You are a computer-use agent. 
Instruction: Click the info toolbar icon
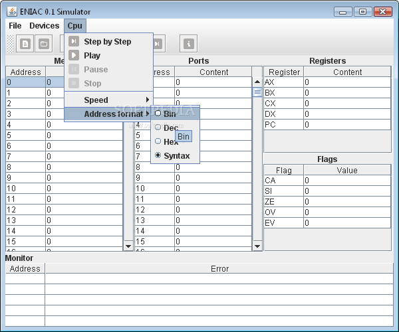pos(189,44)
